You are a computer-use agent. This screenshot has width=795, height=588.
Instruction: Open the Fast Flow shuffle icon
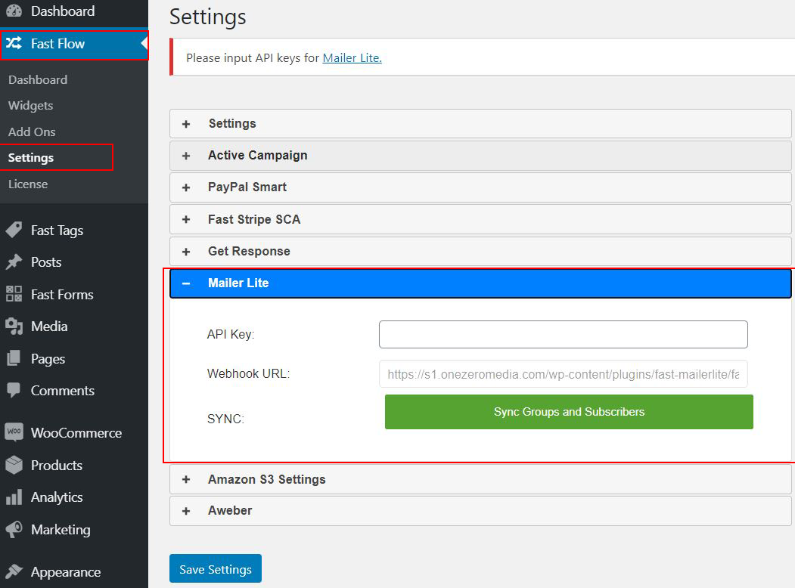click(x=14, y=45)
